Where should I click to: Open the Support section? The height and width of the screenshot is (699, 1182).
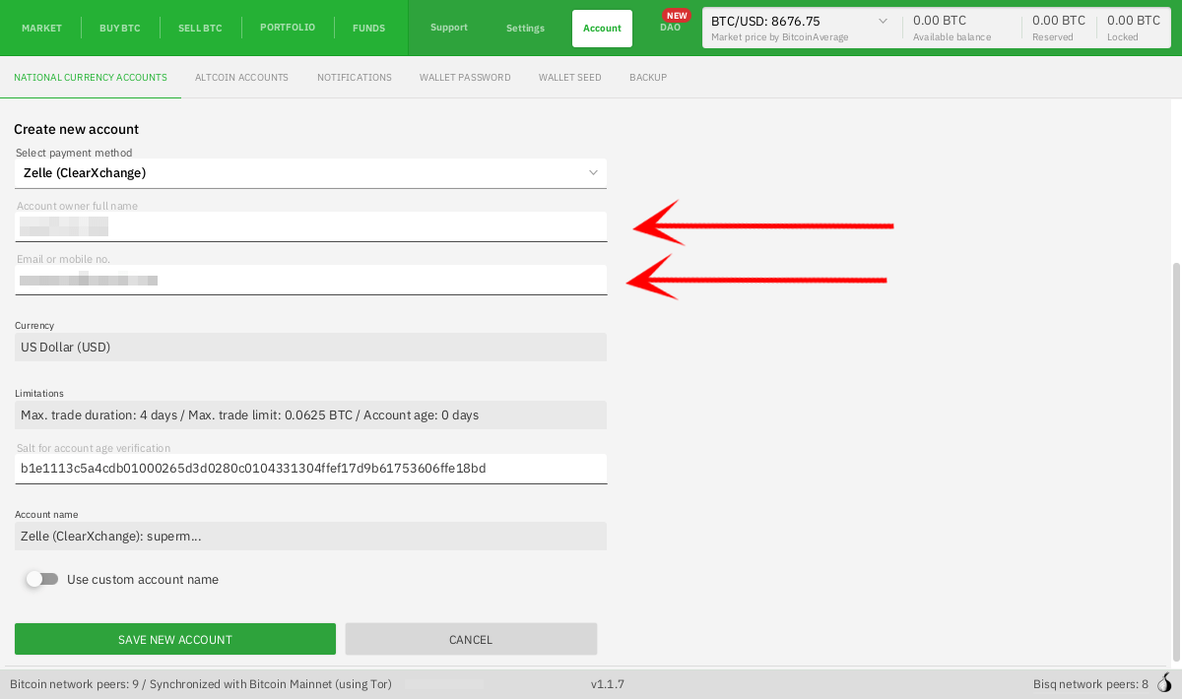[x=449, y=28]
